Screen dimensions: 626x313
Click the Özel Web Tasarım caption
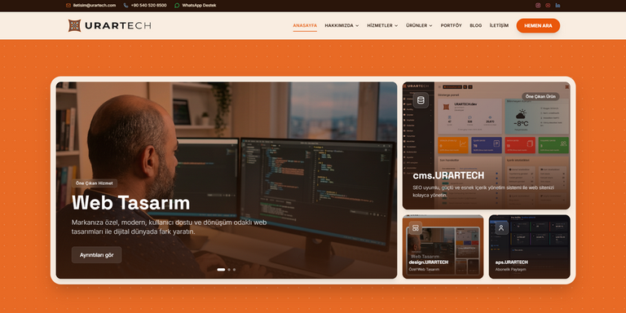[x=424, y=270]
